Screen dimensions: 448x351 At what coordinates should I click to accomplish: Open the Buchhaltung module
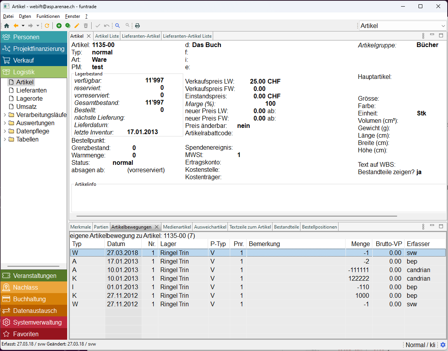pyautogui.click(x=30, y=299)
